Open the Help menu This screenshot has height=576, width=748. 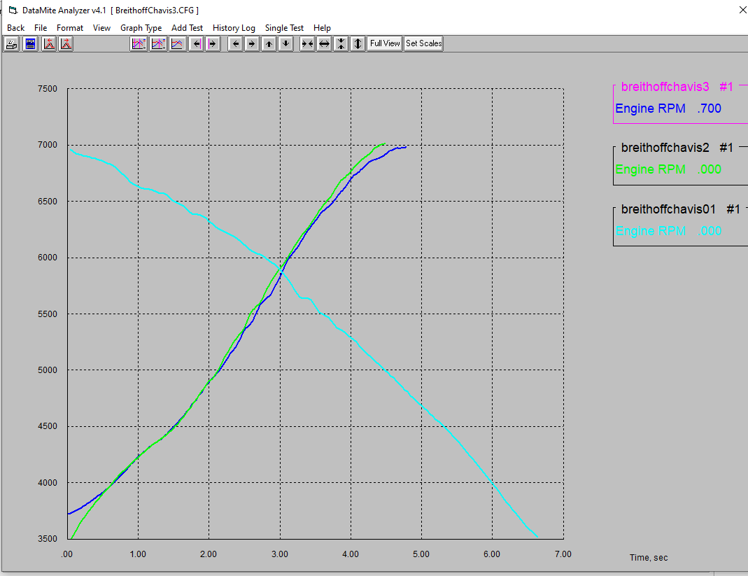(322, 28)
